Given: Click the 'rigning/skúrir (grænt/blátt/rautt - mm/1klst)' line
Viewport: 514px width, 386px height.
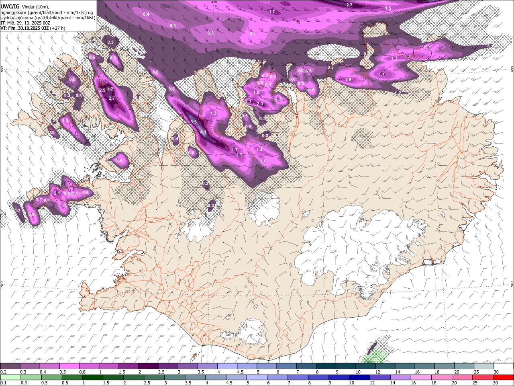Looking at the screenshot, I should [47, 12].
